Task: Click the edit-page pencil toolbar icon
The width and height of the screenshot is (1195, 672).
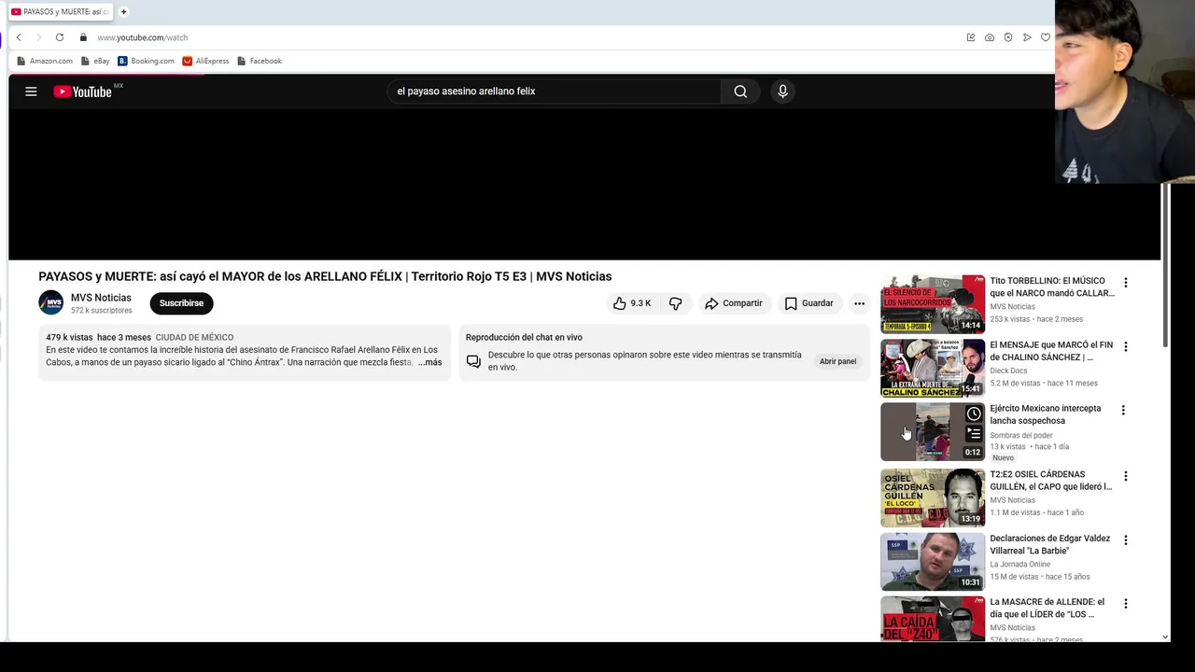Action: [x=971, y=37]
